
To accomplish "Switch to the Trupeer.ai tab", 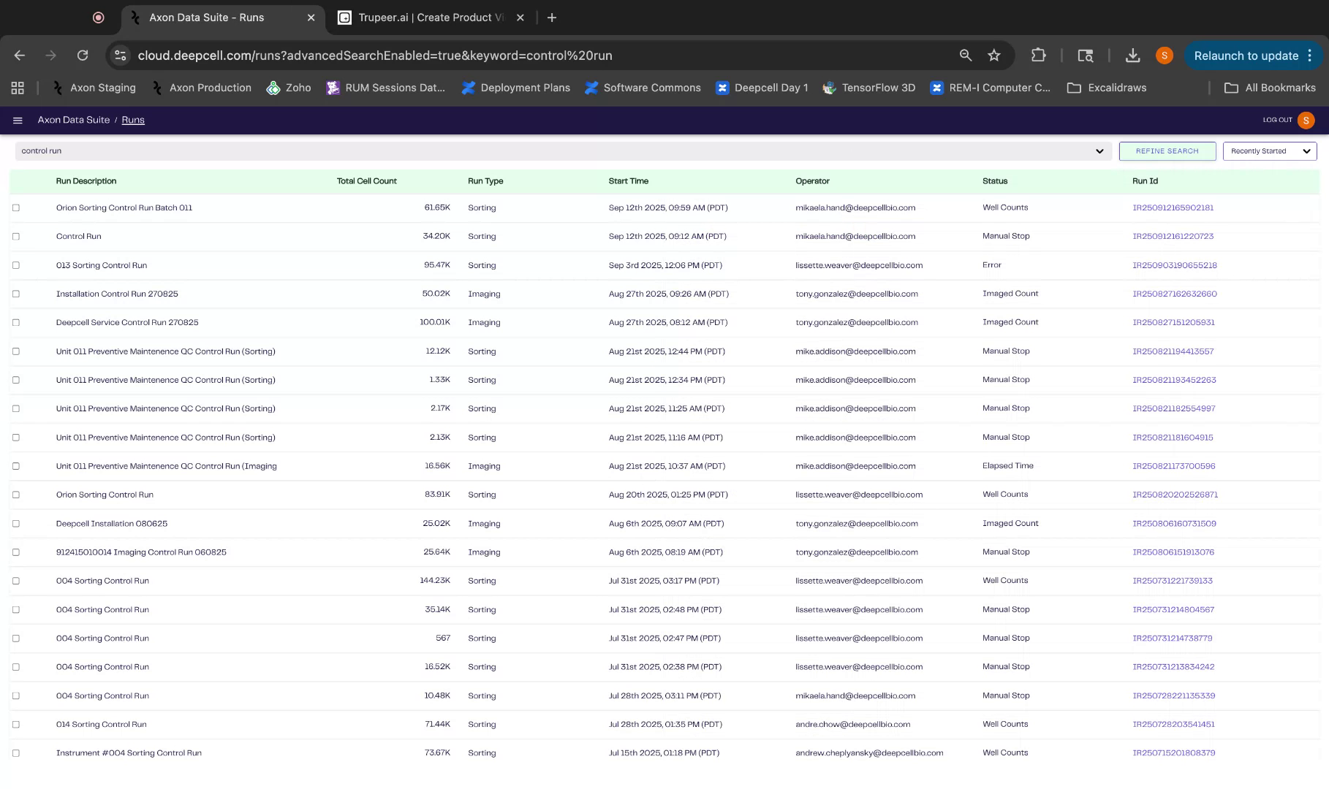I will pyautogui.click(x=424, y=18).
